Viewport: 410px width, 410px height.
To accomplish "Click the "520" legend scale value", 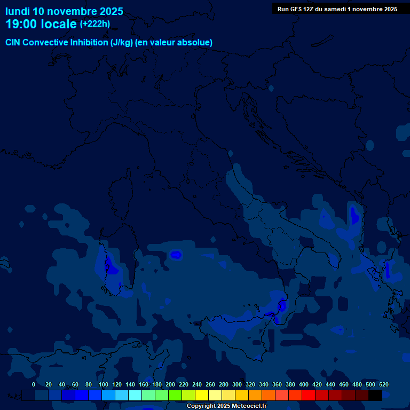I will coord(383,384).
